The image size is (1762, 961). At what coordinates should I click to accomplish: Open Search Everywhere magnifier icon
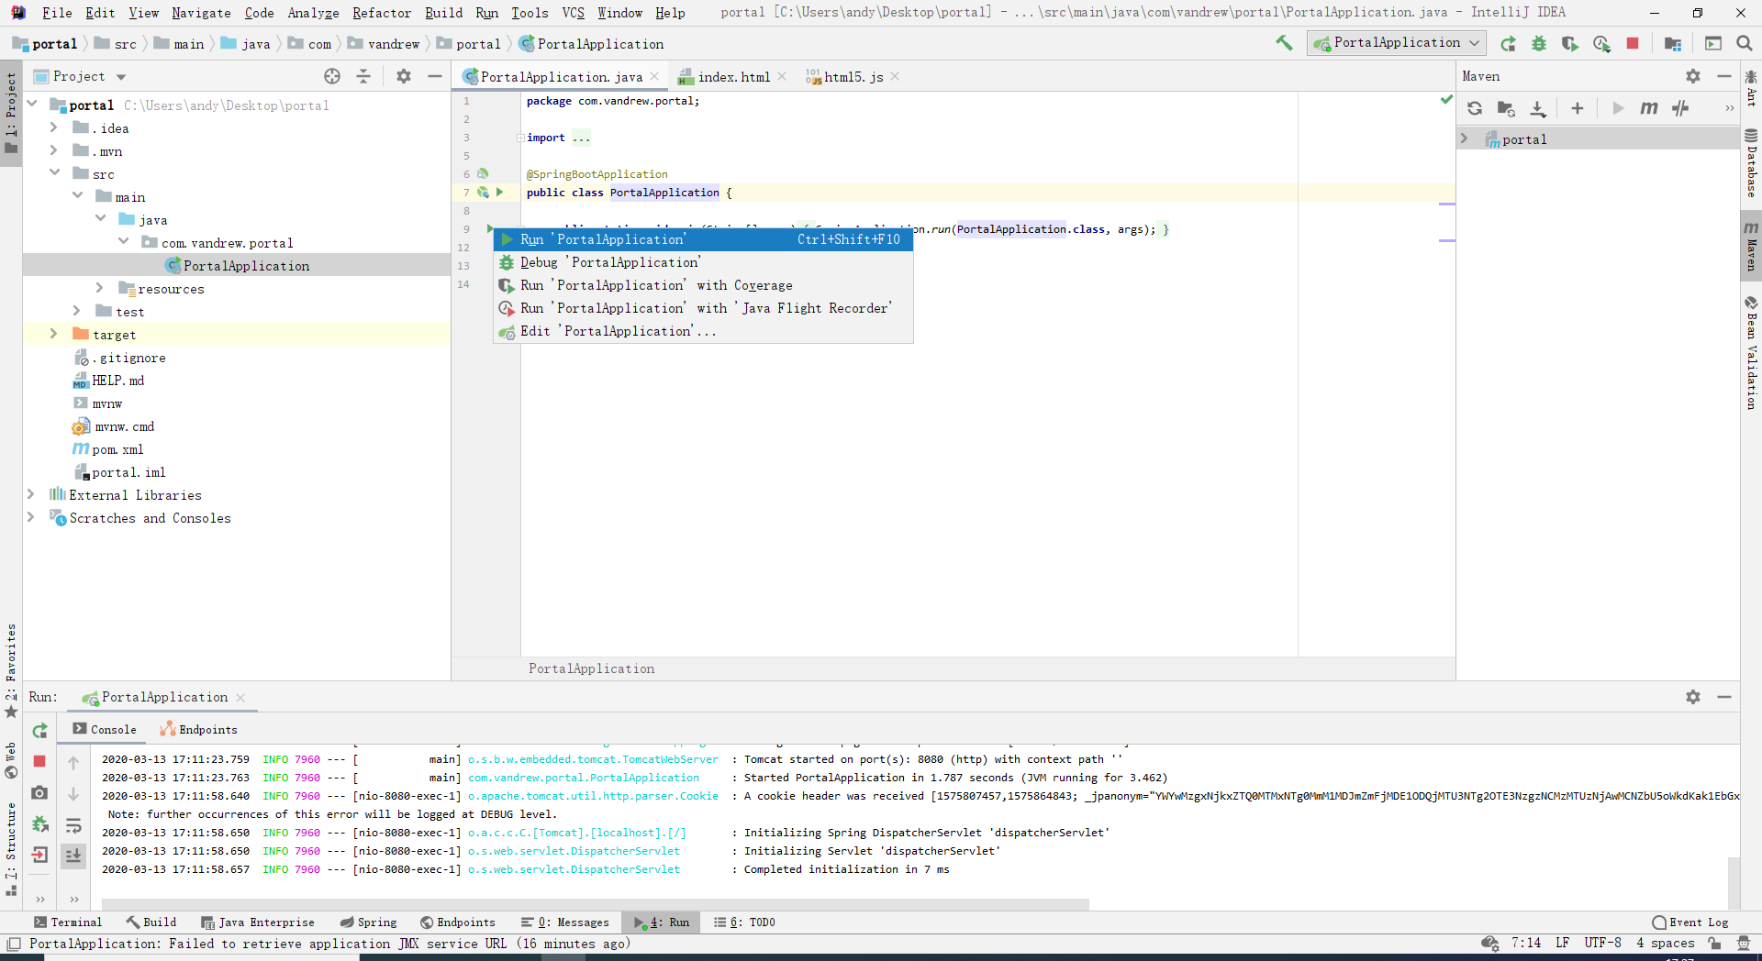click(x=1745, y=43)
